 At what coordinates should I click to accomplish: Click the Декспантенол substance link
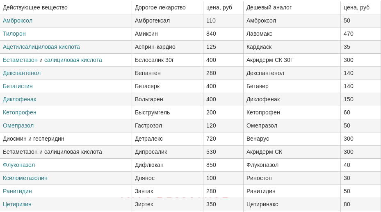tap(22, 73)
